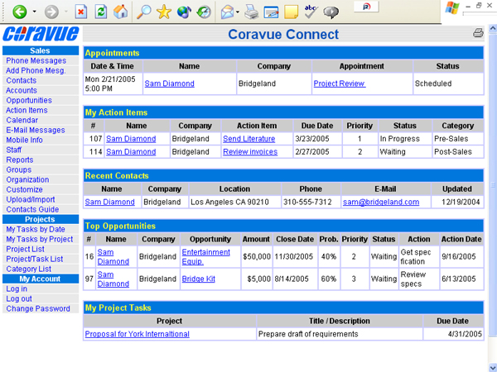Click the toolbar Print printer icon

(251, 12)
